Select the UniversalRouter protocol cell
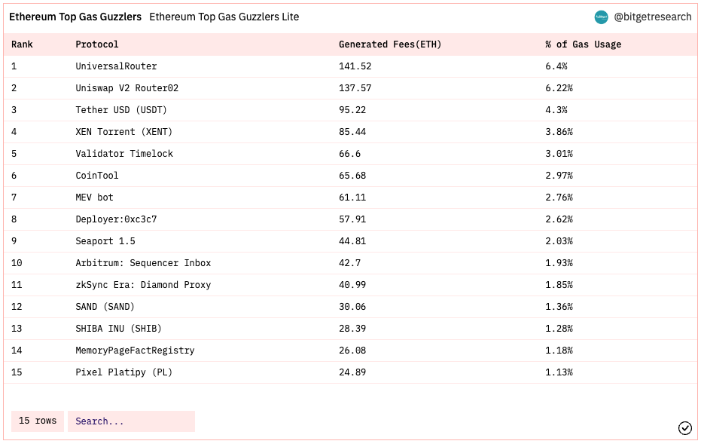Viewport: 701px width, 444px height. click(x=116, y=66)
